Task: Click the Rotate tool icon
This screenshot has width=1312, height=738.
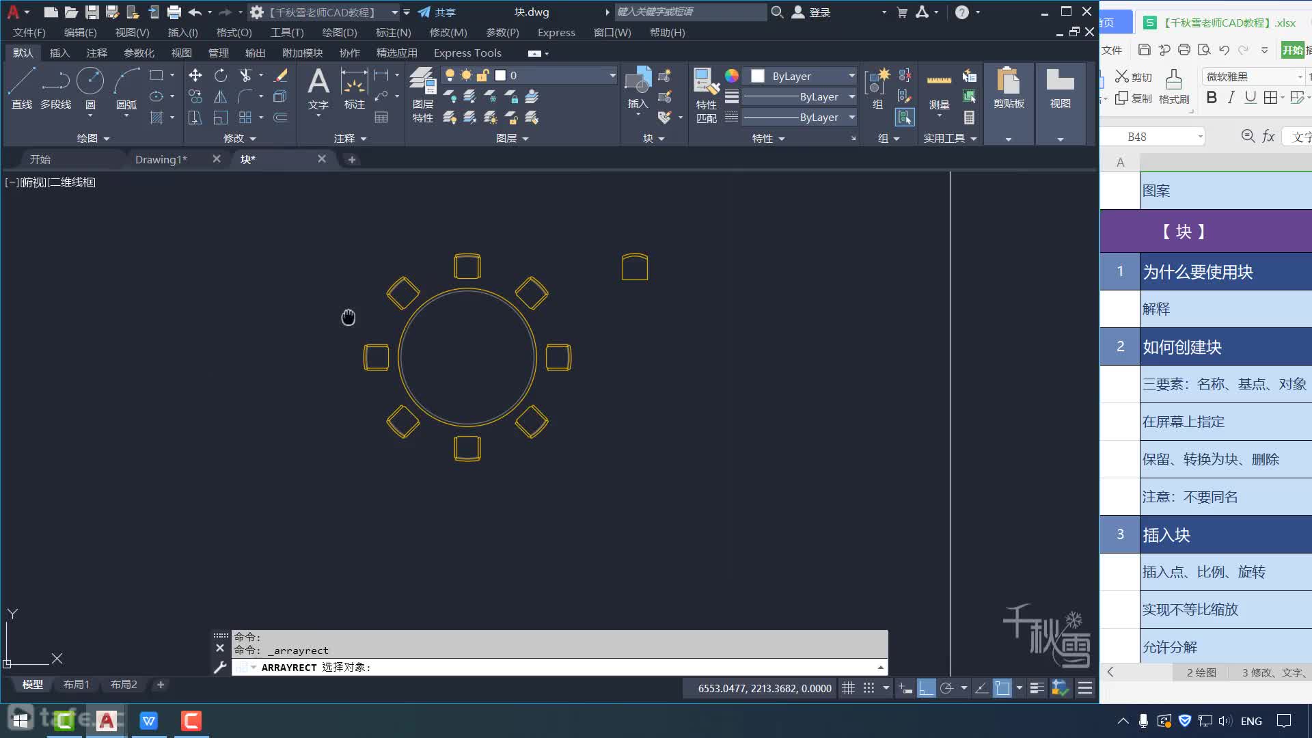Action: (220, 75)
